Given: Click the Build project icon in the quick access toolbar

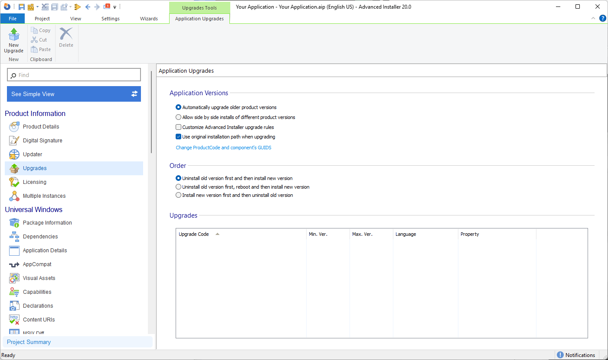Looking at the screenshot, I should tap(30, 7).
